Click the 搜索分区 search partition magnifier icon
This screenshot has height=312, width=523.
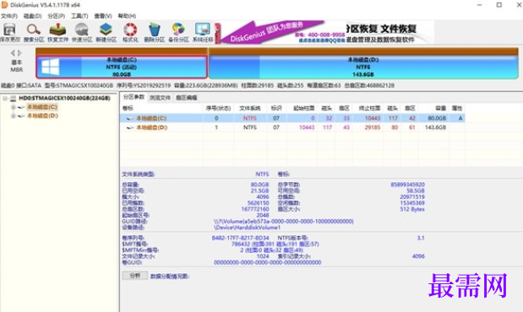click(x=34, y=32)
